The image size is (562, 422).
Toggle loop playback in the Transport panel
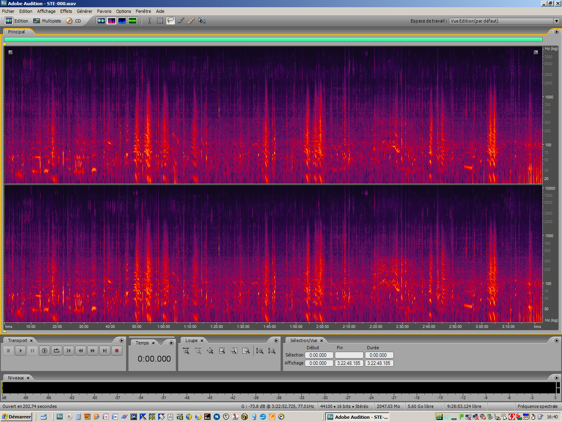(x=57, y=350)
